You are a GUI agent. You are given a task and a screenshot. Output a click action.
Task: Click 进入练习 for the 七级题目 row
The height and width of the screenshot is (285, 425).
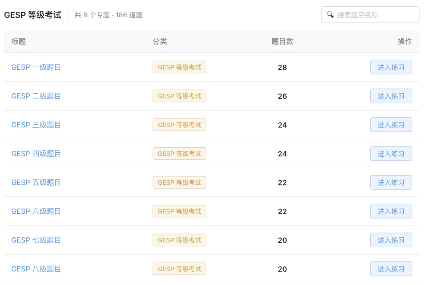391,240
